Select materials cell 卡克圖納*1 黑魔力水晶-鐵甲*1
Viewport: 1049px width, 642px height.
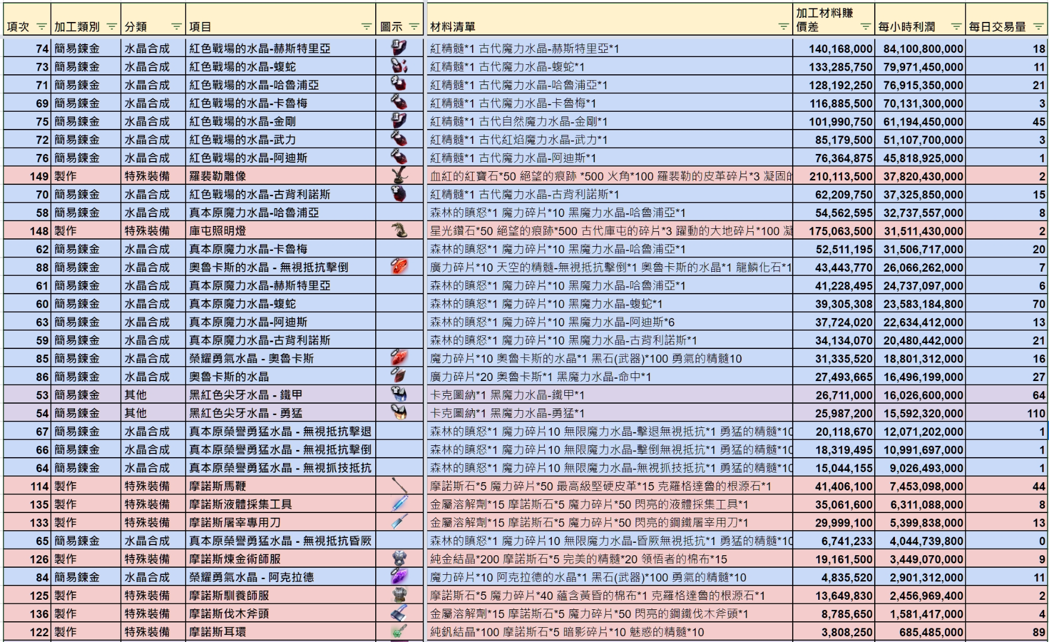pyautogui.click(x=610, y=395)
